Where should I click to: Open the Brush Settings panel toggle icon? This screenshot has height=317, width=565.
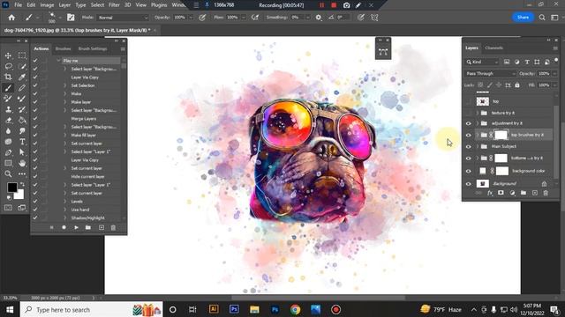pyautogui.click(x=71, y=18)
